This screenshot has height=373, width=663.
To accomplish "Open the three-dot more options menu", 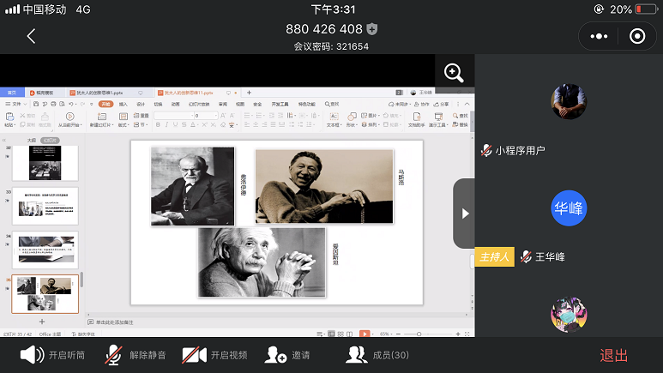I will tap(599, 36).
